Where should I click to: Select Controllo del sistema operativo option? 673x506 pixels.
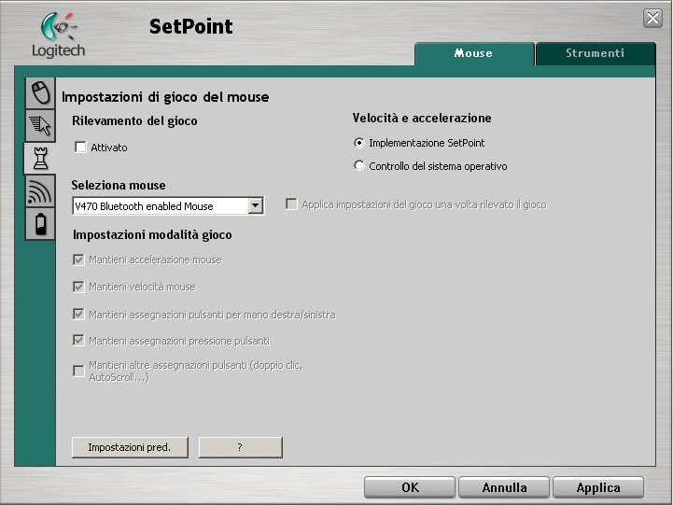pos(359,165)
